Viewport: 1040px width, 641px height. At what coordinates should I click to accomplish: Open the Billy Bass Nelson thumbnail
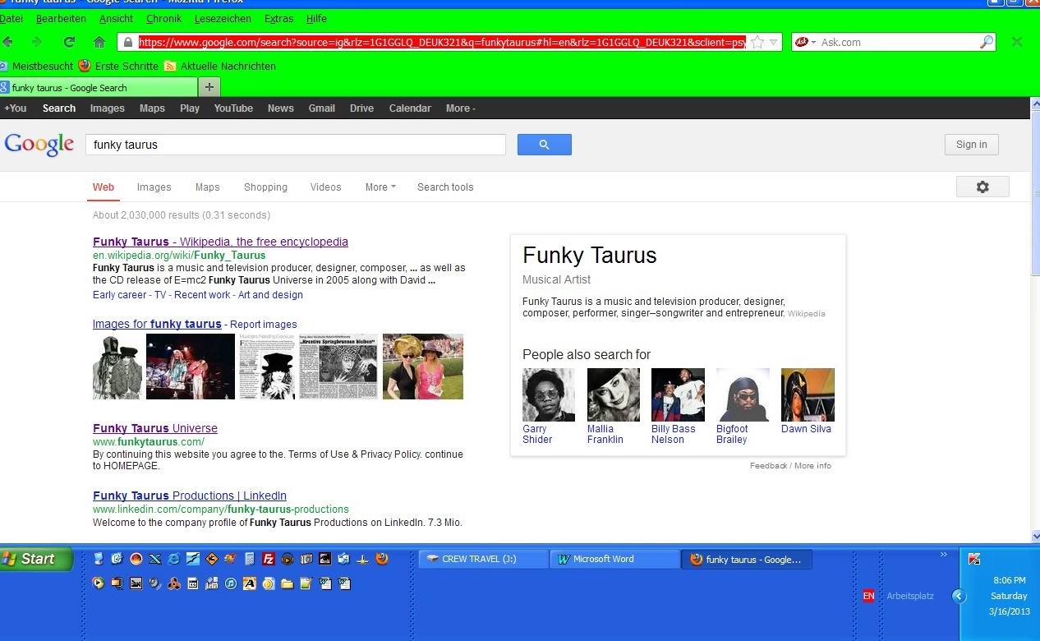(x=678, y=394)
